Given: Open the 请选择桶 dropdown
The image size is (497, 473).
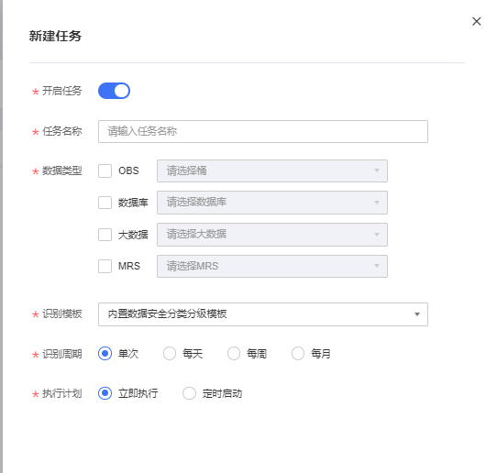Looking at the screenshot, I should [272, 171].
